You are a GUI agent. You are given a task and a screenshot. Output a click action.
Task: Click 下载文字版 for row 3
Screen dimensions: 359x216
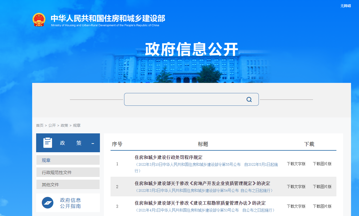pyautogui.click(x=296, y=206)
